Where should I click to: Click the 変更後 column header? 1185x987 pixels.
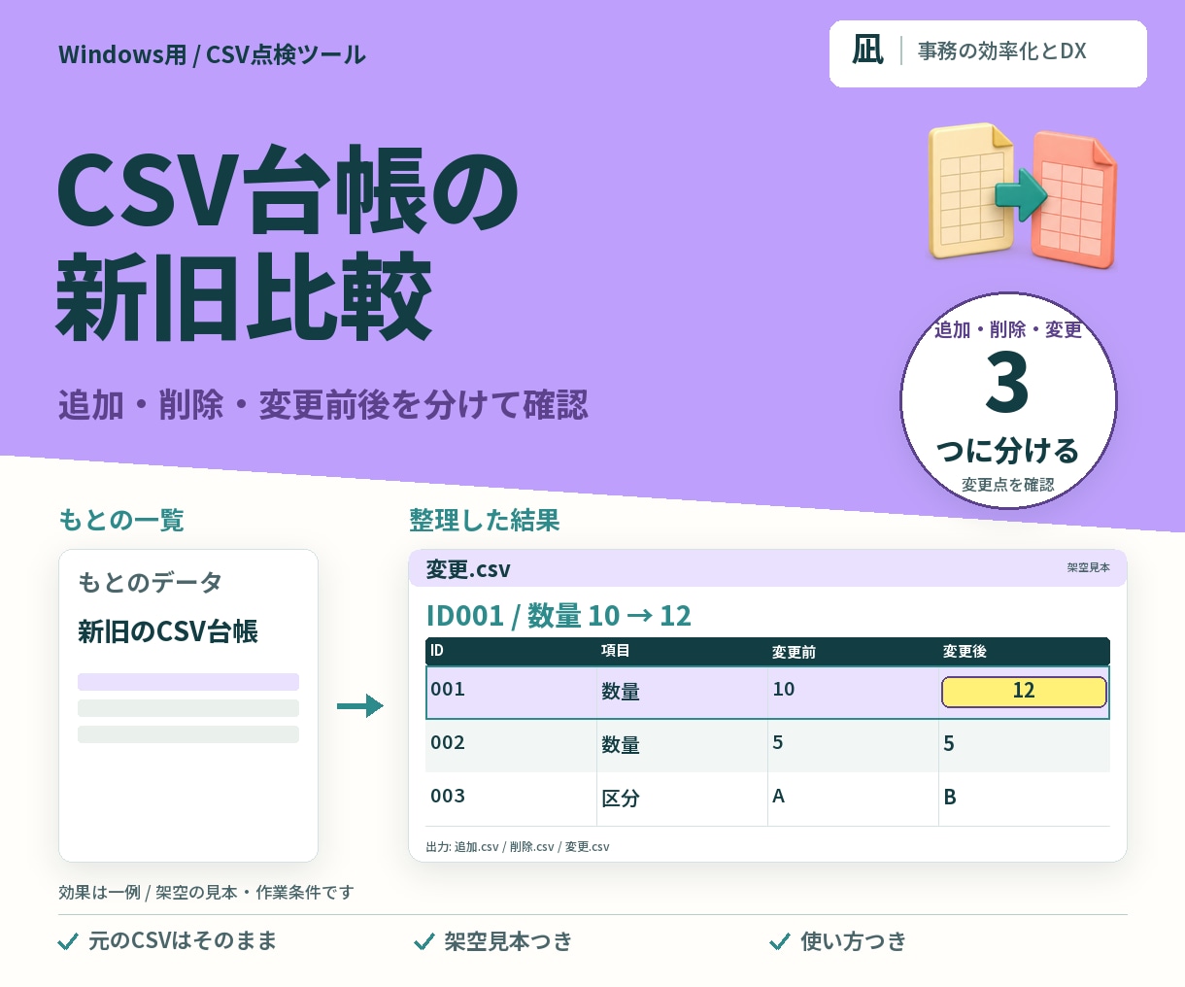[x=965, y=652]
